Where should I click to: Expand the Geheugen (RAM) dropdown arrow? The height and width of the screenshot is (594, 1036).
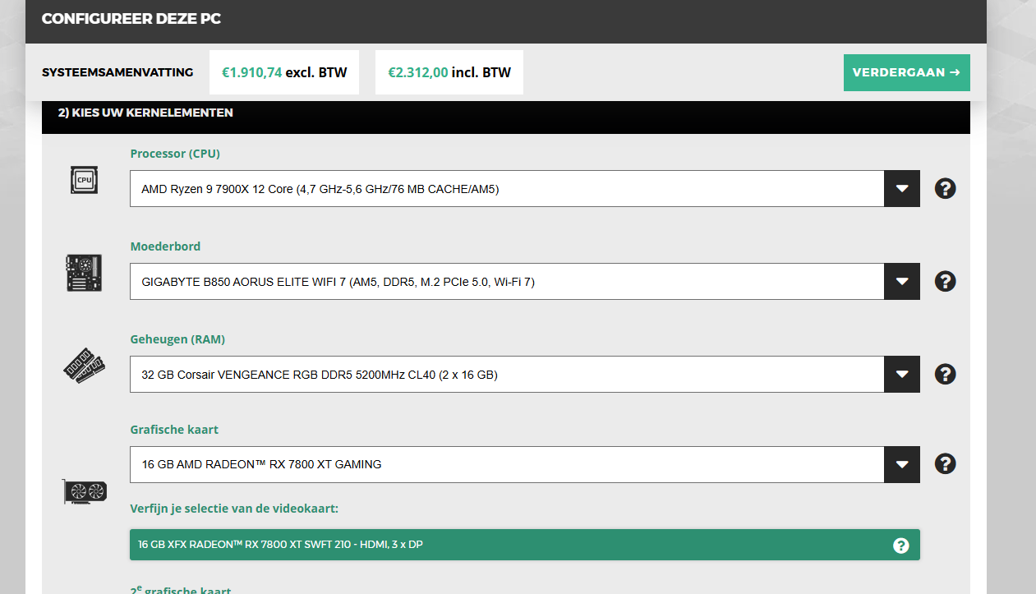pos(902,375)
